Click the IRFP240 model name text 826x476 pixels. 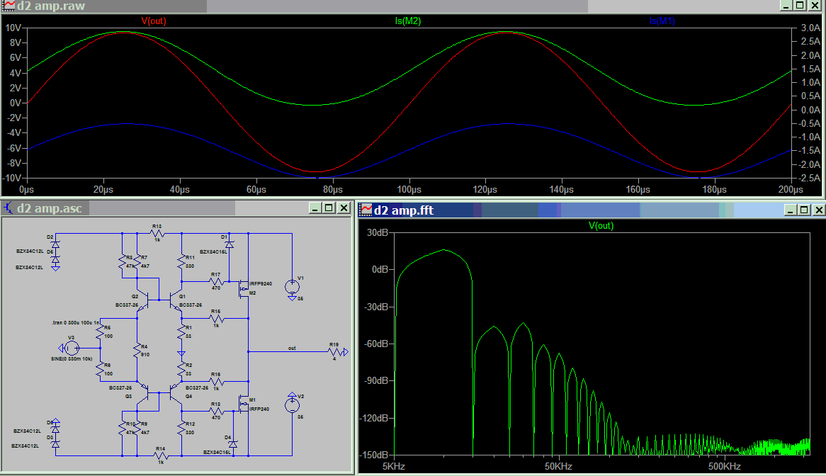(x=259, y=409)
